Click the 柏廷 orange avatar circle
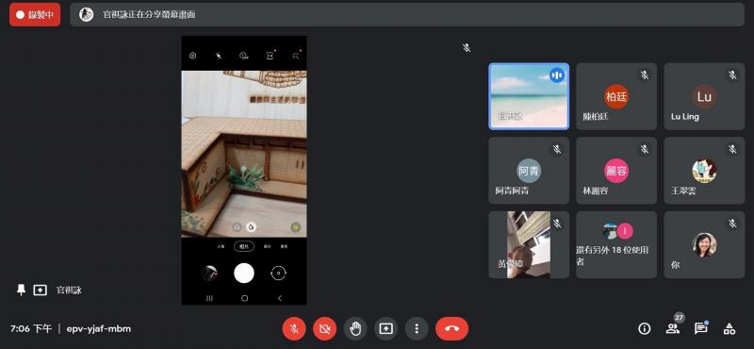 click(x=616, y=97)
